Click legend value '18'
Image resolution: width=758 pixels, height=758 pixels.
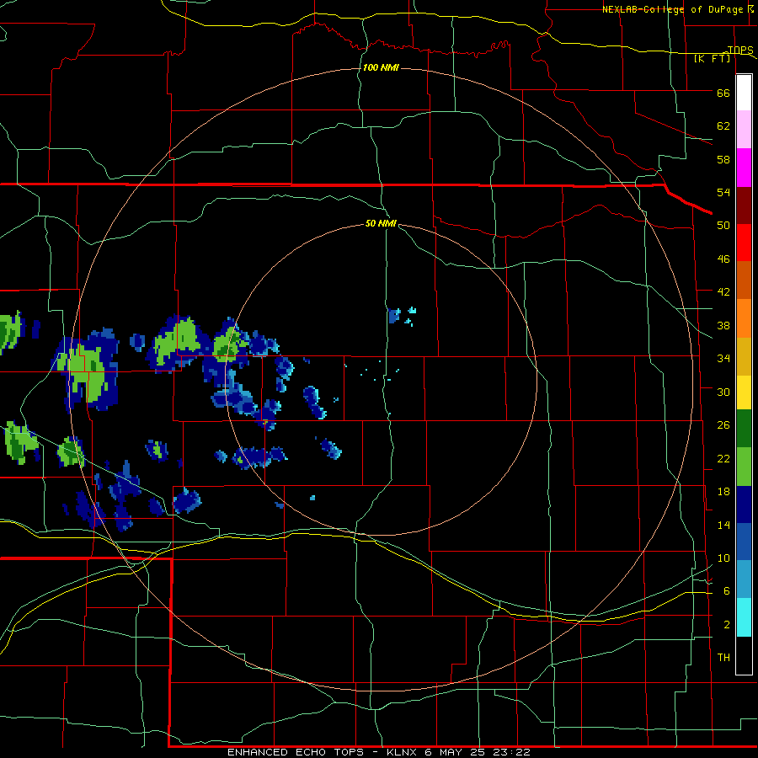[x=723, y=492]
